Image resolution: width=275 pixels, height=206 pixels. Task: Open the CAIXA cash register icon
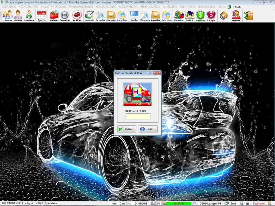click(x=189, y=16)
